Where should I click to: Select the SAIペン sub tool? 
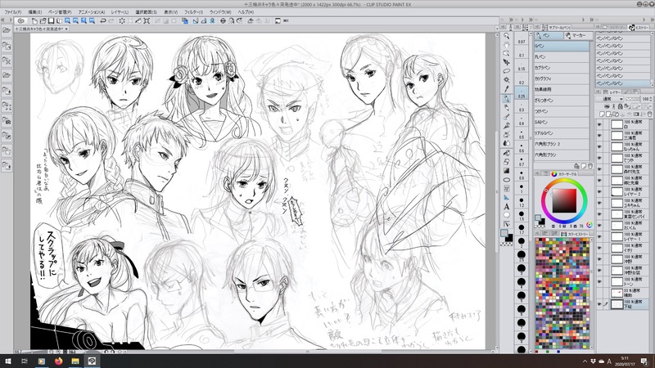(x=562, y=122)
